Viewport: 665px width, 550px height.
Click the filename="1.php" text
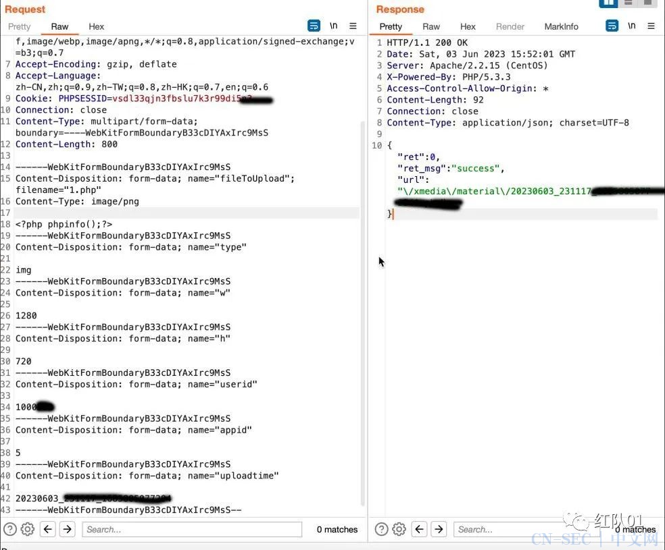coord(59,190)
